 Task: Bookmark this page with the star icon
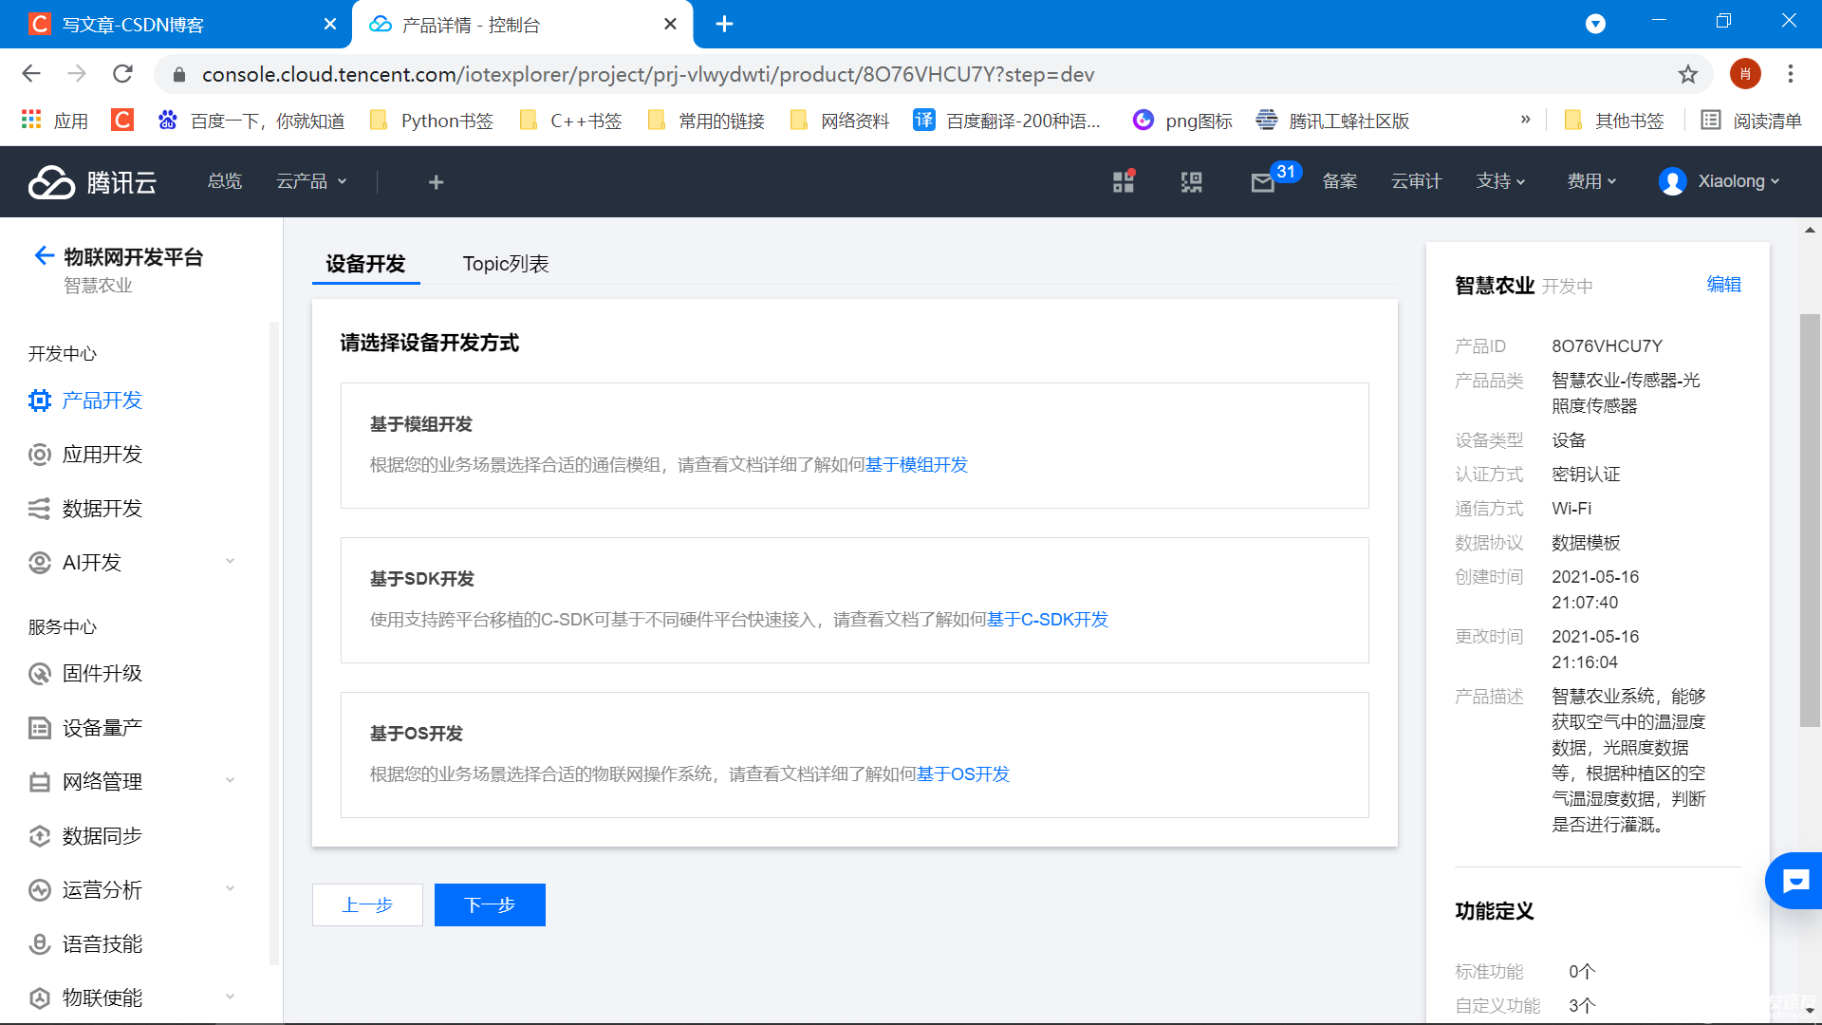click(x=1687, y=74)
